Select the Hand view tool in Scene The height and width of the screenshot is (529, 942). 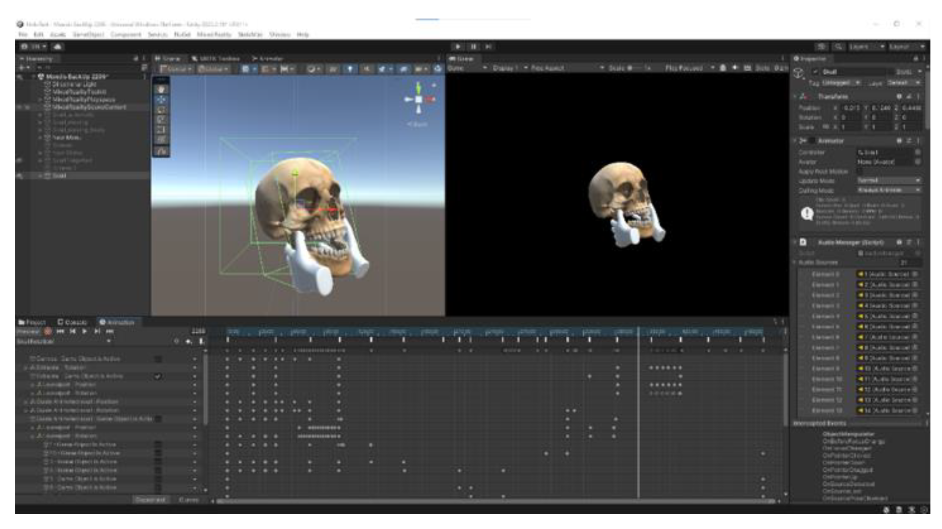pos(161,89)
